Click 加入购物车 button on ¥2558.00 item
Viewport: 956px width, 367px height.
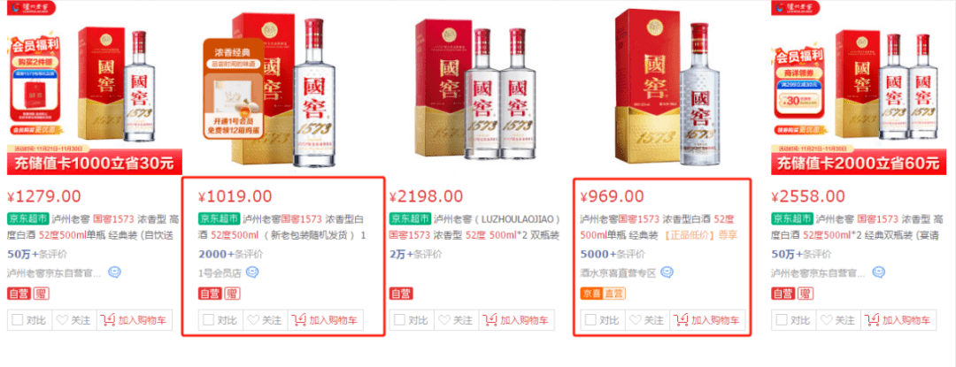[898, 320]
